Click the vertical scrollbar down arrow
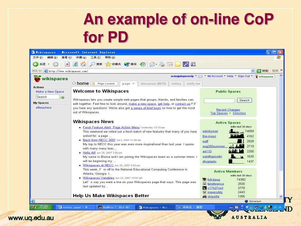Viewport: 301px width, 226px height. click(x=281, y=196)
